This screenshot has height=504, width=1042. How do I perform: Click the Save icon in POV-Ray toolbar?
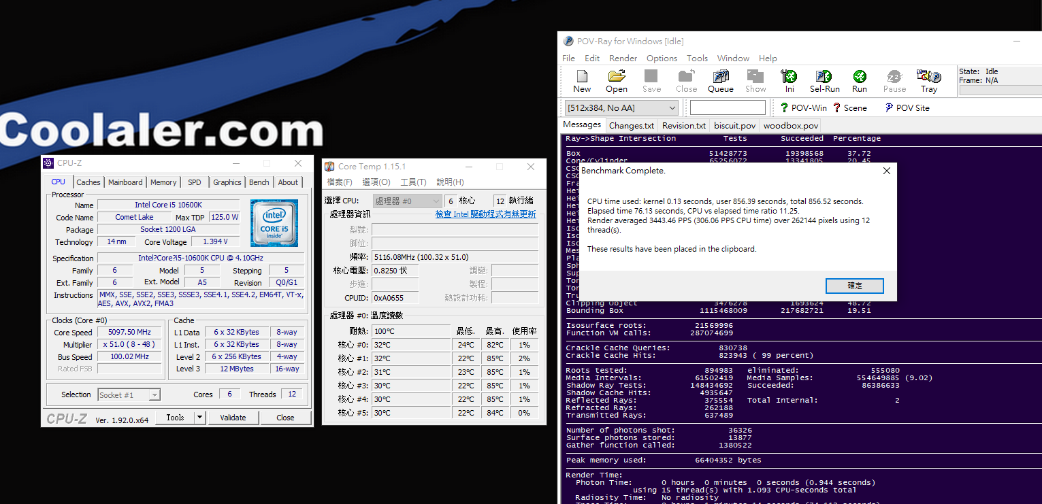click(x=651, y=76)
